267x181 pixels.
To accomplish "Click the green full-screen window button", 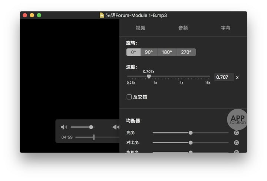I will [x=39, y=15].
